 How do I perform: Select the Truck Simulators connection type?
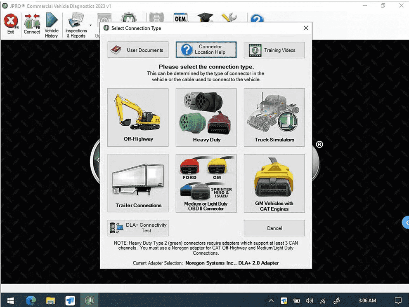click(274, 117)
